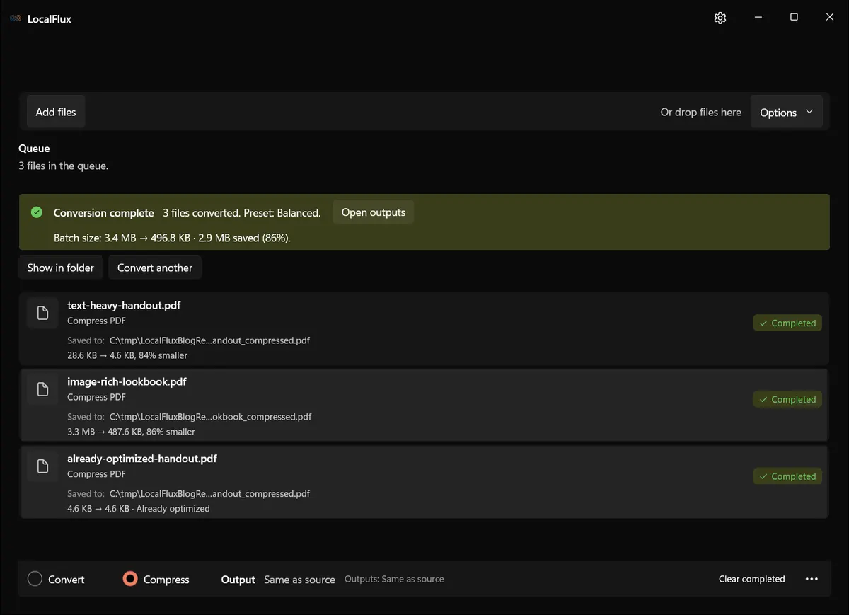Screen dimensions: 849x615
Task: Click the file icon for image-rich-lookbook.pdf
Action: pos(42,389)
